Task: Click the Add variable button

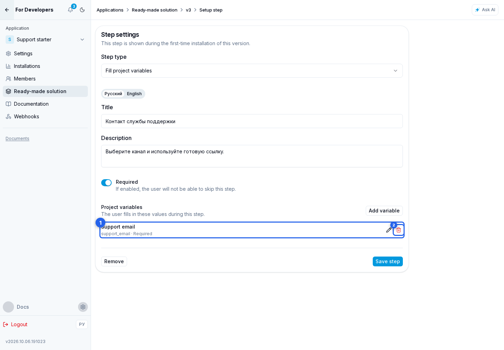Action: 384,211
